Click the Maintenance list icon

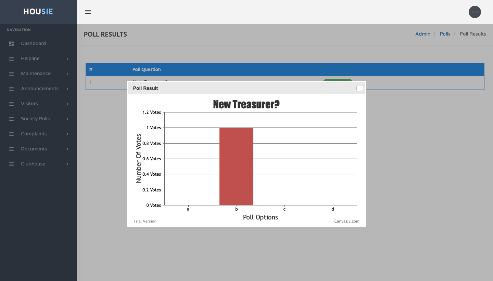point(11,74)
